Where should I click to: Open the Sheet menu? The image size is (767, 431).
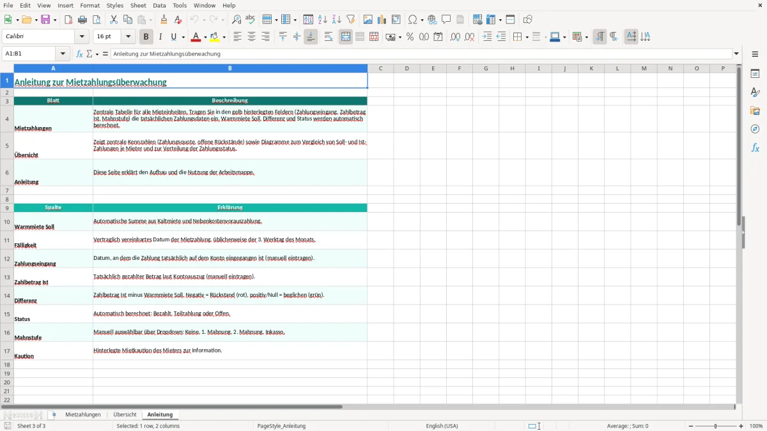pos(138,5)
